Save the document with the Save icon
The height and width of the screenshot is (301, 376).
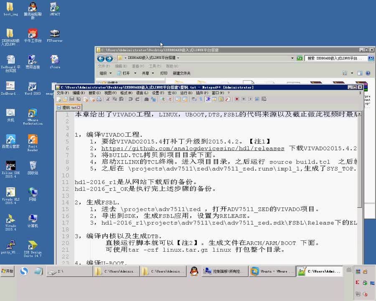(x=72, y=99)
